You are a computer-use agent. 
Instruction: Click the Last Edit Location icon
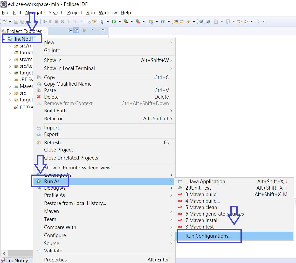[239, 22]
